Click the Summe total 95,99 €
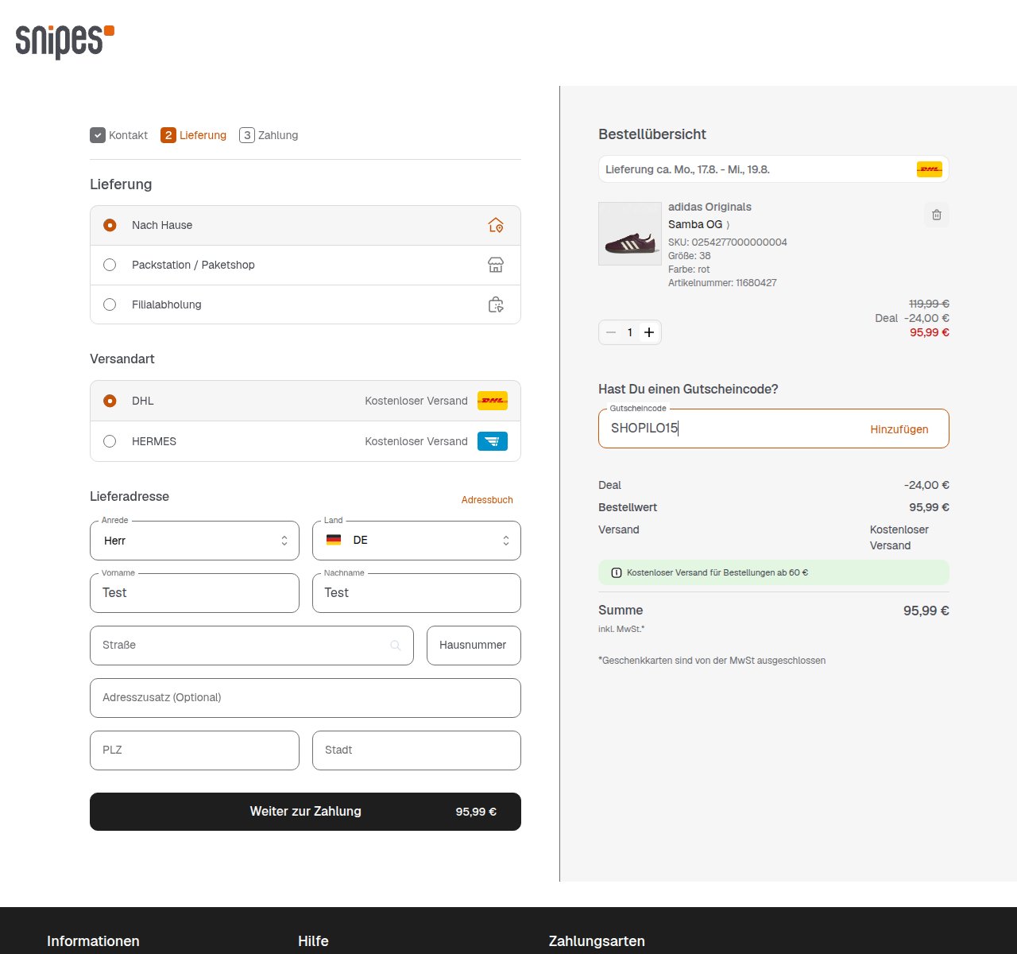The image size is (1017, 954). [x=926, y=611]
